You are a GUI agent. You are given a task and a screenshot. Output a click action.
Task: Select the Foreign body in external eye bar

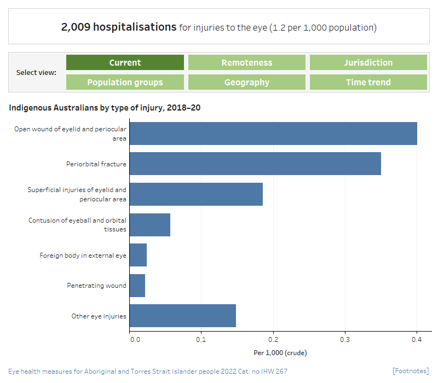(x=138, y=255)
